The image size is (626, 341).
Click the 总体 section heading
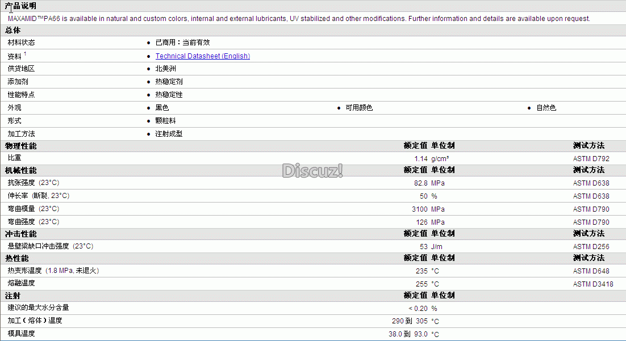(x=12, y=30)
